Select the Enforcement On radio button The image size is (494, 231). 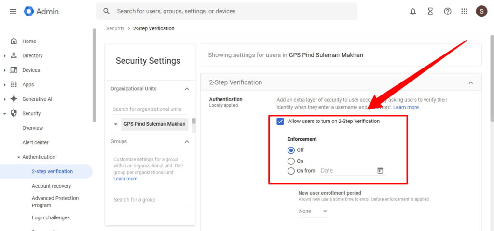point(291,161)
